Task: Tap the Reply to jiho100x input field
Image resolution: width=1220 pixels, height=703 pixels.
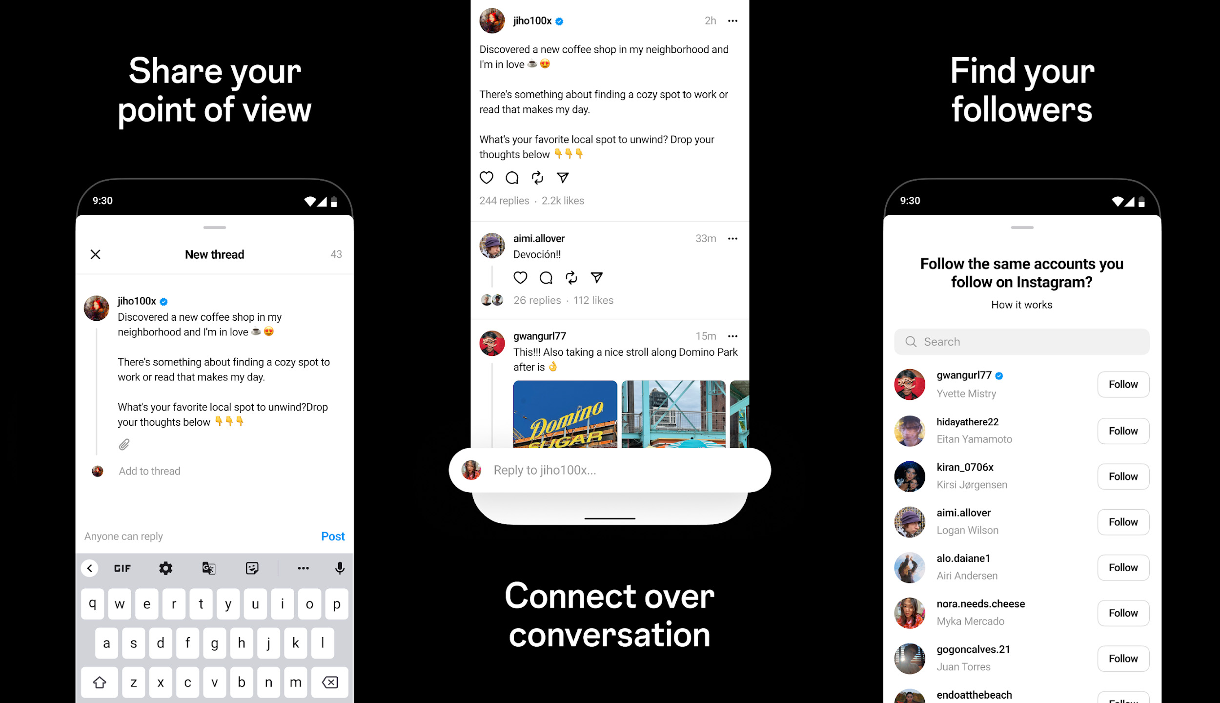Action: [x=609, y=470]
